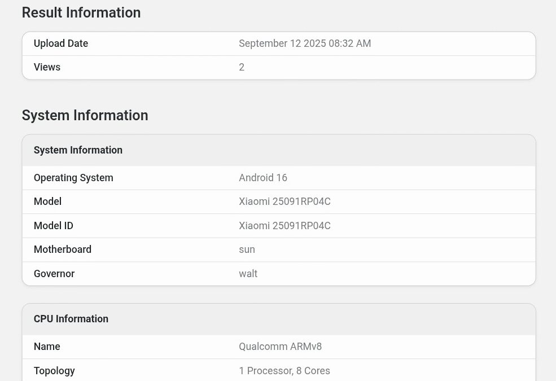
Task: Select the Operating System label
Action: point(73,178)
